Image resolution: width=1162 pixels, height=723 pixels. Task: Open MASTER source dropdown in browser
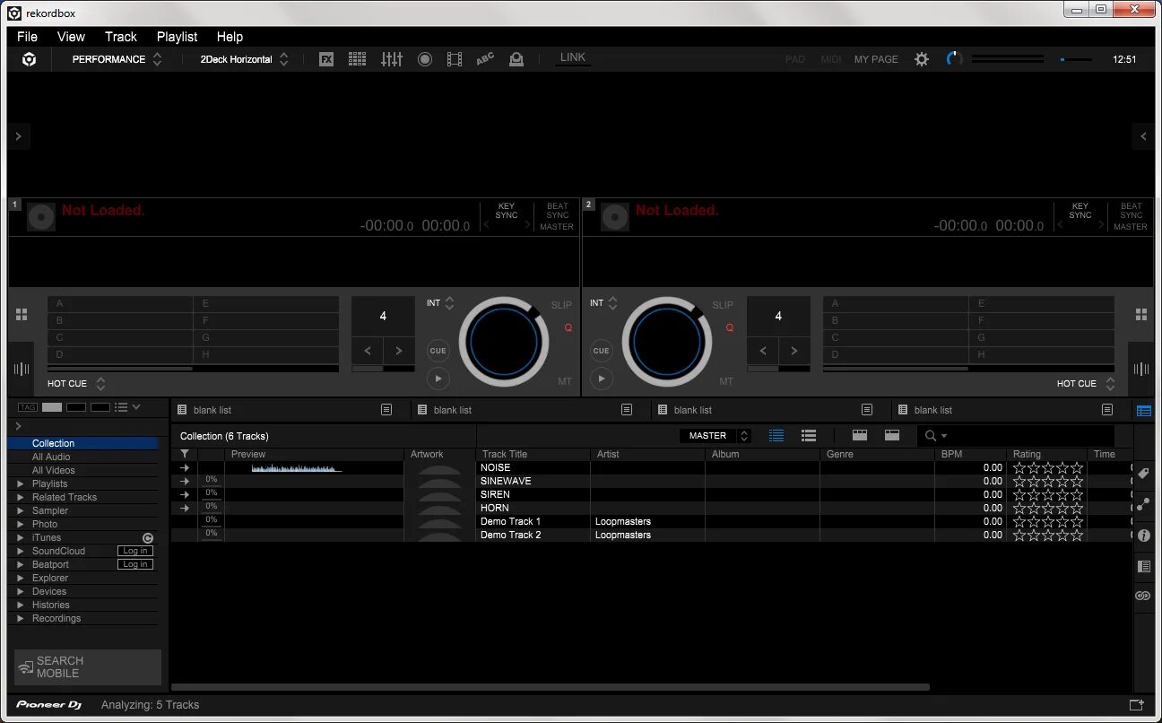[715, 436]
